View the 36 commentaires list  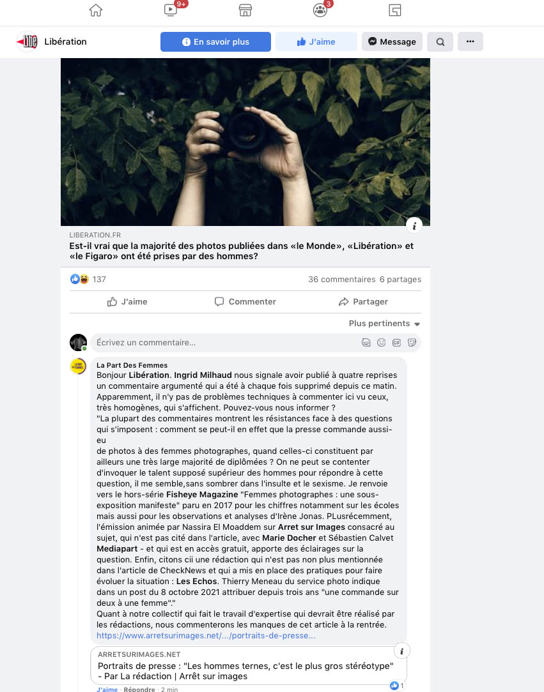[341, 280]
